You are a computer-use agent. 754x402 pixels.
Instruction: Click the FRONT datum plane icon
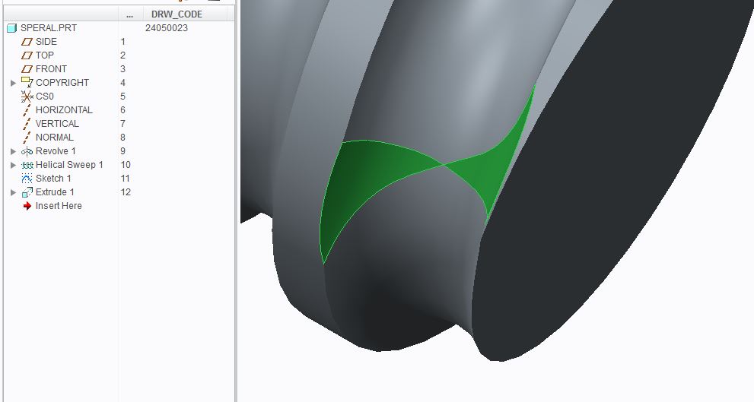pos(27,69)
